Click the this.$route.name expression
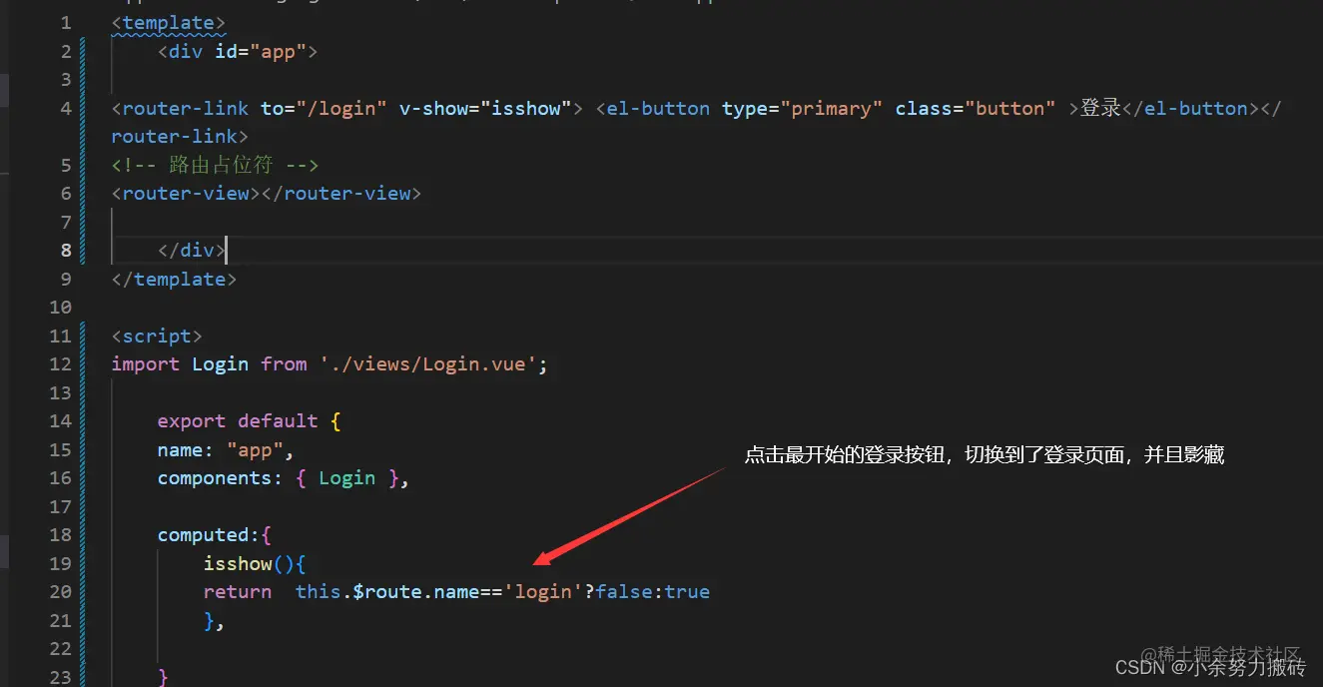 tap(388, 591)
